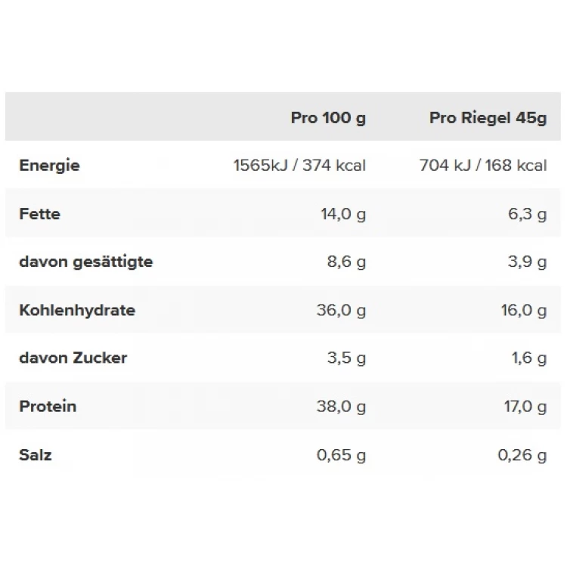Select the Protein row label
567x567 pixels.
pyautogui.click(x=48, y=407)
